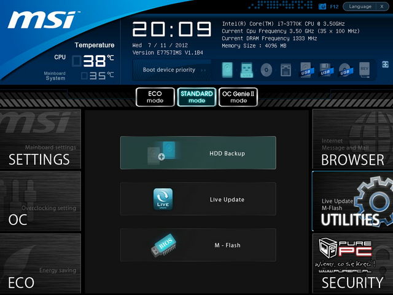This screenshot has width=393, height=295.
Task: Click the HDD Backup drives icon
Action: 161,153
